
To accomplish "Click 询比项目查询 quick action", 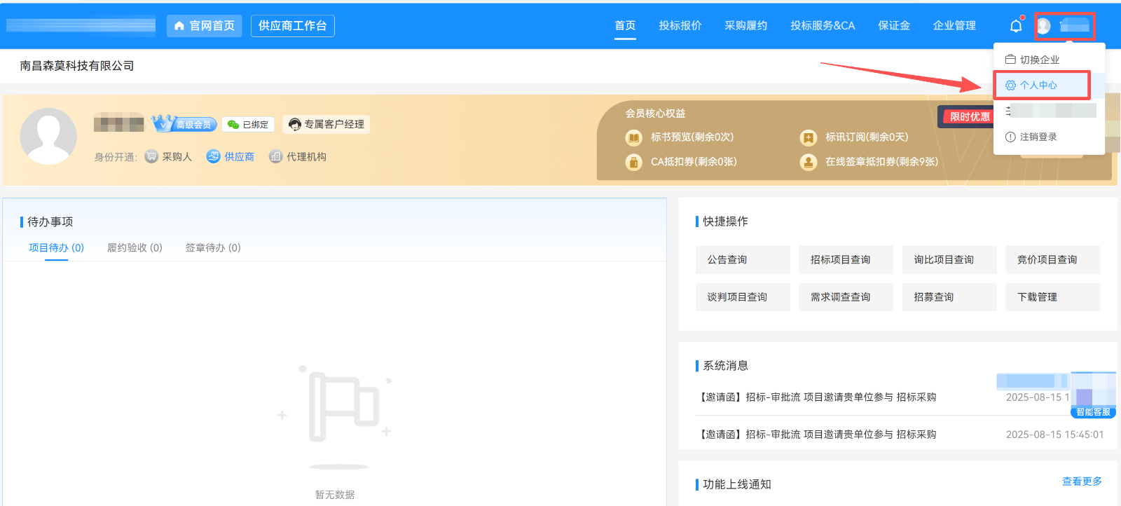I will tap(949, 259).
